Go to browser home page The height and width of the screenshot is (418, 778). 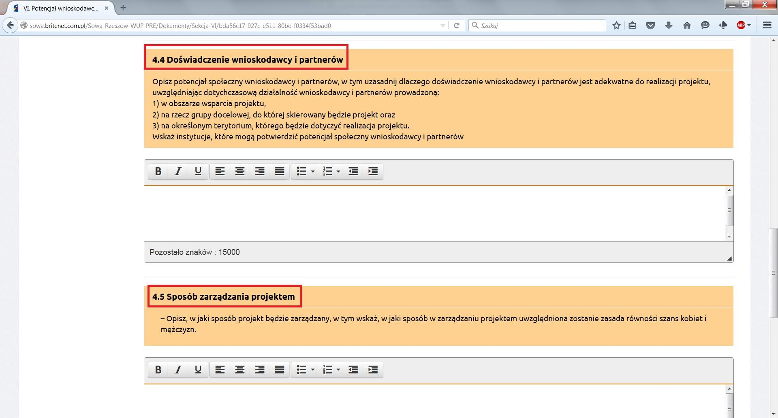tap(687, 26)
